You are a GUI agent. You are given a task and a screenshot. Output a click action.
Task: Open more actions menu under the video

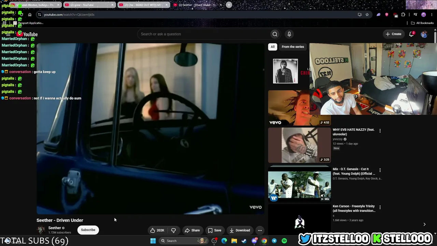tap(260, 230)
